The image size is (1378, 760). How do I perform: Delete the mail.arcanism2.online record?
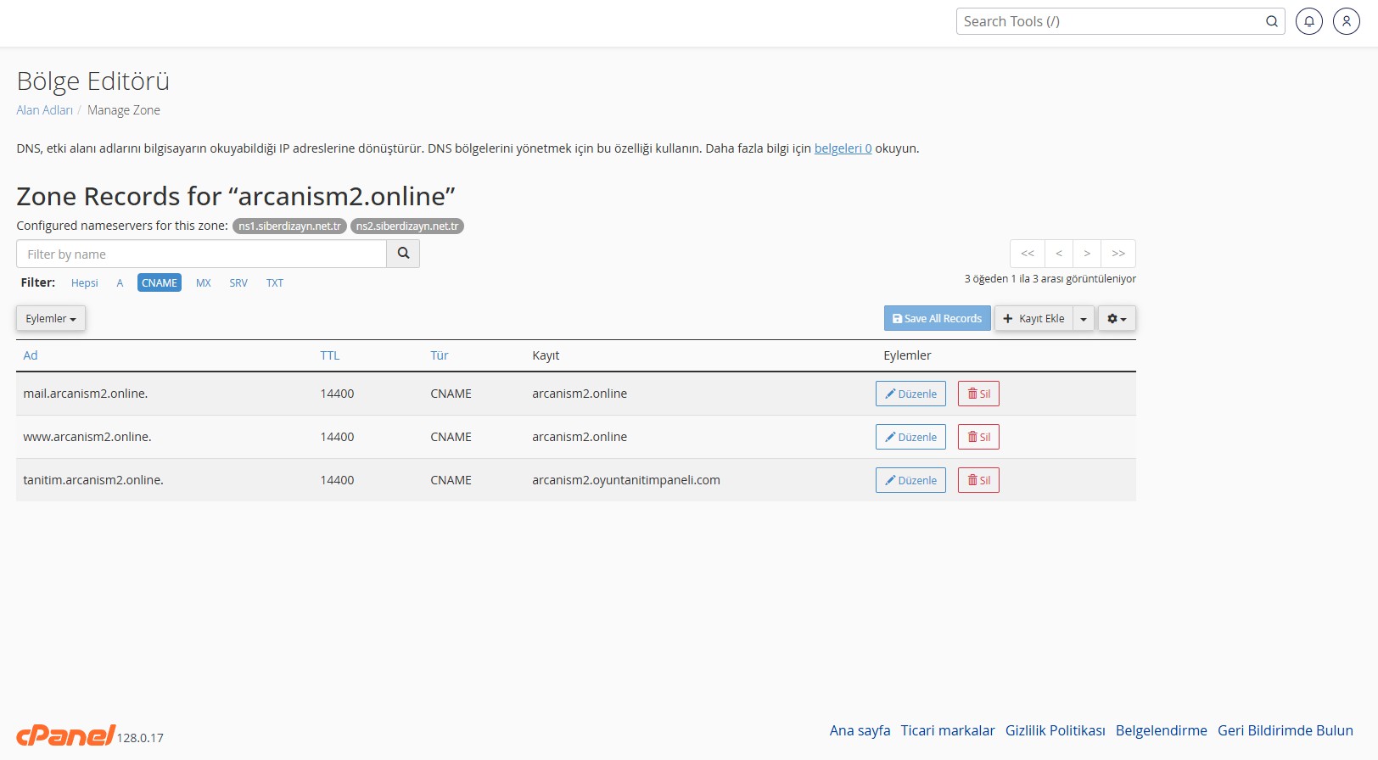978,394
